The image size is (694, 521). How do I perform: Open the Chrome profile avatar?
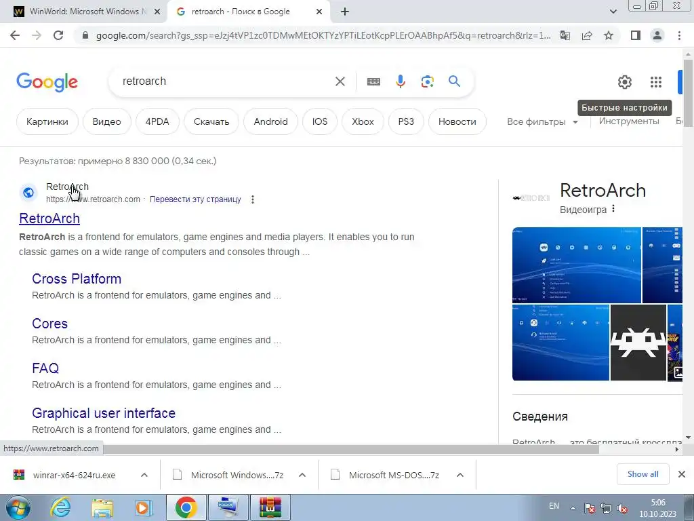coord(657,35)
